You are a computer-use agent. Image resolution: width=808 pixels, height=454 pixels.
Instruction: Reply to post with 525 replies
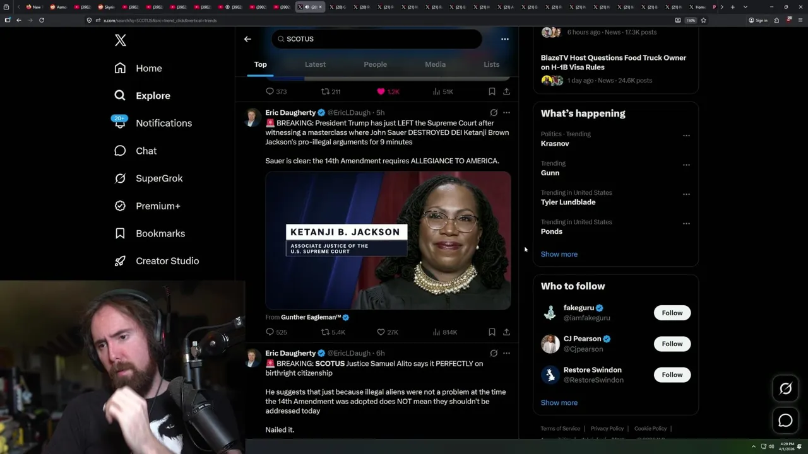pyautogui.click(x=276, y=332)
